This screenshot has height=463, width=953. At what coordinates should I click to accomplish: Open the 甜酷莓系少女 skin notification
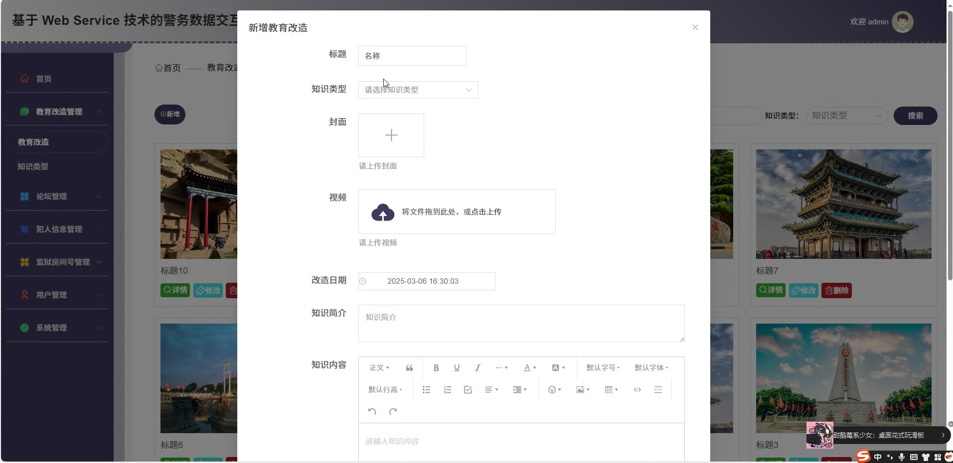(x=878, y=435)
